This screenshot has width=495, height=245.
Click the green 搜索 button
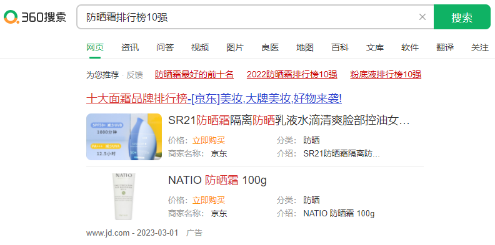[x=462, y=17]
